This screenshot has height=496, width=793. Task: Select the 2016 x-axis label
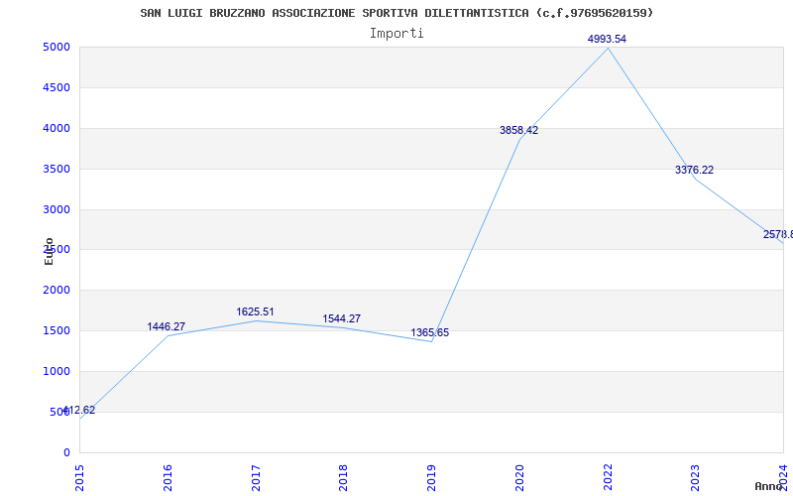coord(168,478)
